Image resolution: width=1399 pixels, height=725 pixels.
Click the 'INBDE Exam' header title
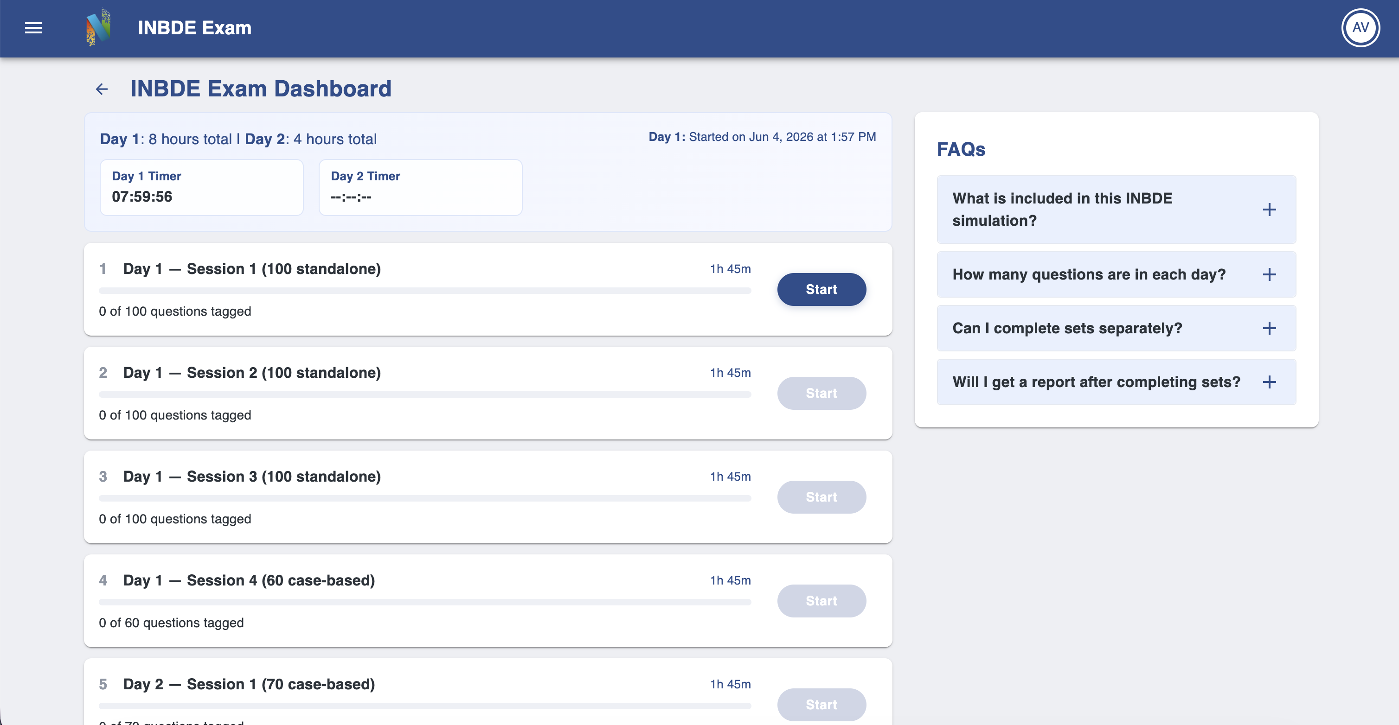(x=194, y=28)
